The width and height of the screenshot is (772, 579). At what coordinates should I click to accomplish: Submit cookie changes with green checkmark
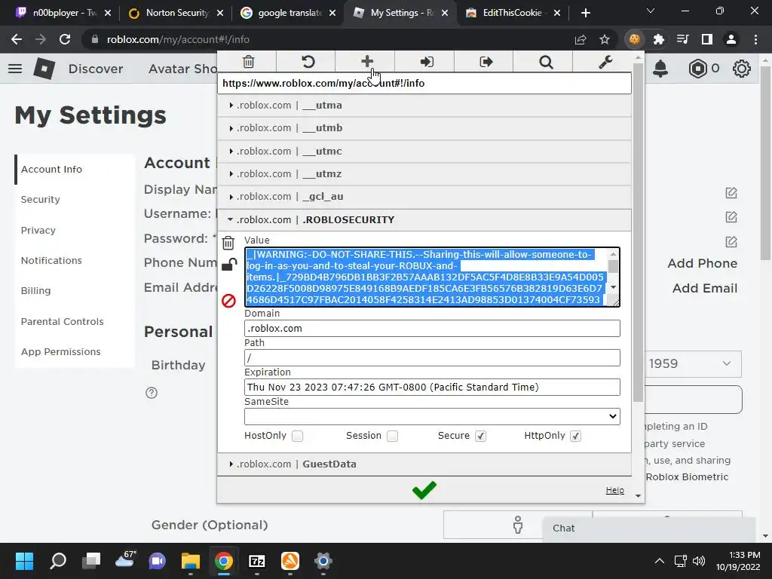pos(424,489)
